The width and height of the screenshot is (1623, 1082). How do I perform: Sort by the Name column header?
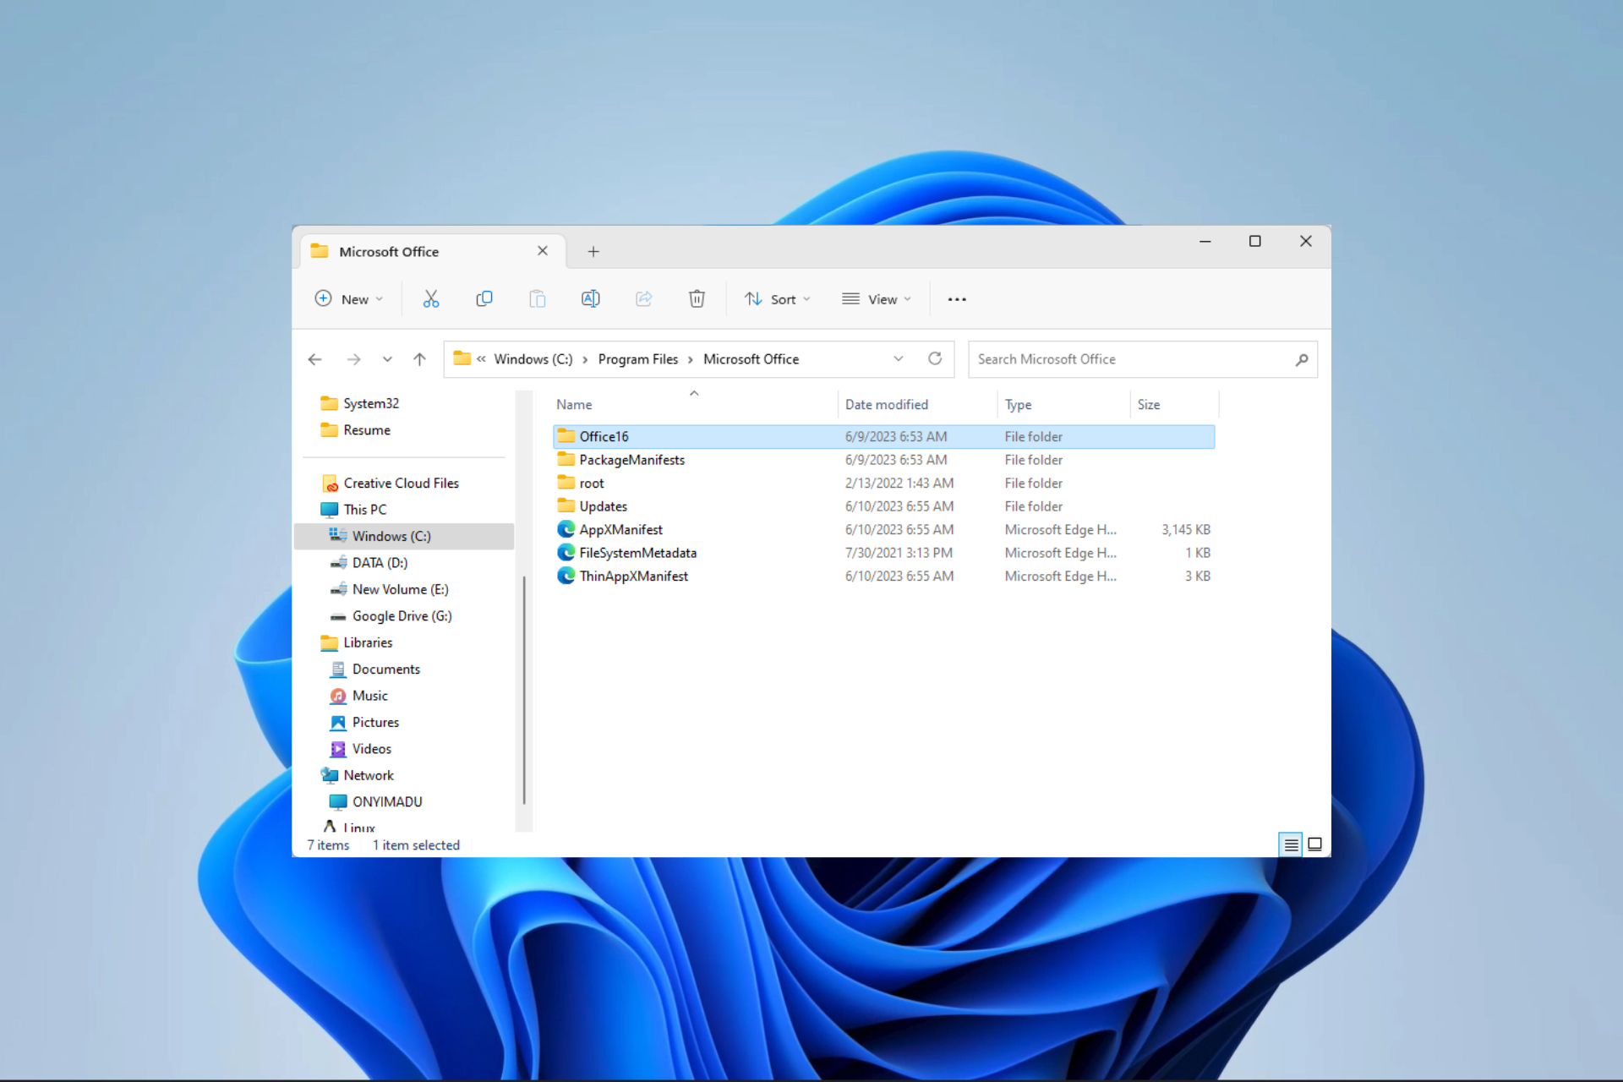574,405
